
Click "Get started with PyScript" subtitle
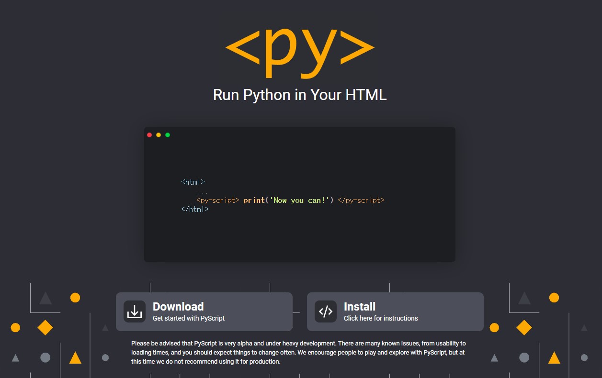189,318
